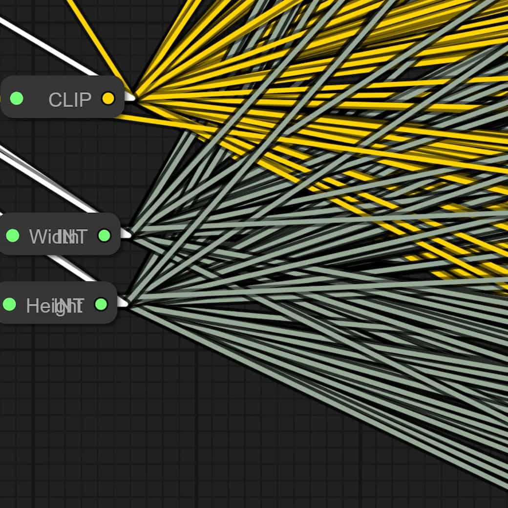
Task: Click the white wire entering the Height node
Action: pyautogui.click(x=73, y=268)
